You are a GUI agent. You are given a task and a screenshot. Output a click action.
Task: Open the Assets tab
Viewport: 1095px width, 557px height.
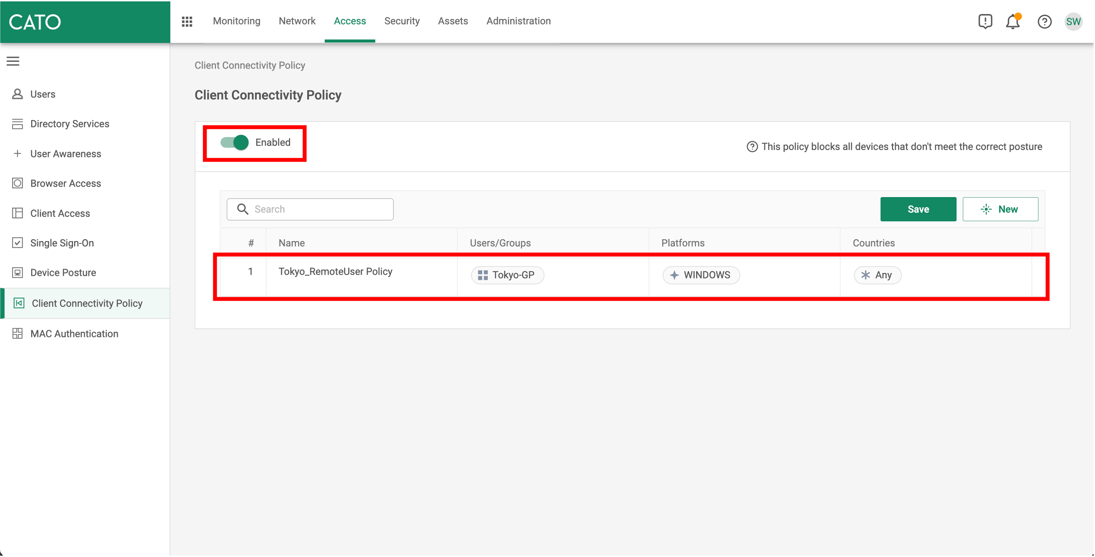453,21
